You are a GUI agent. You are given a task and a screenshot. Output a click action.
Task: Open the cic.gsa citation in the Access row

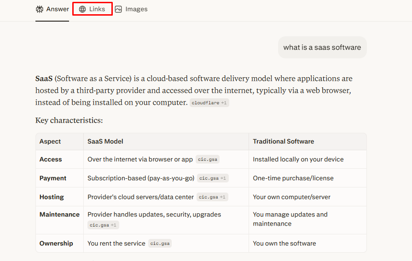(207, 159)
